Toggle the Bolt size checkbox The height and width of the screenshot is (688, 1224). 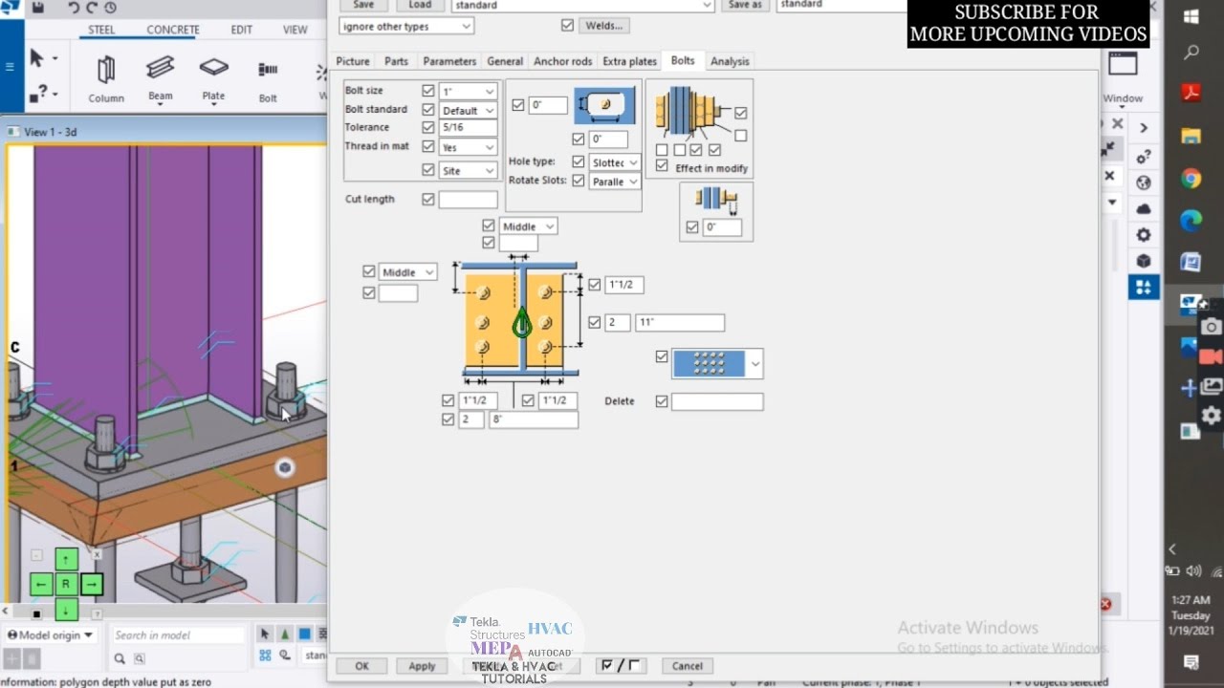tap(428, 92)
